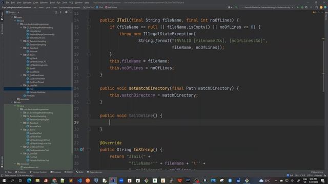Open the Dependencies tool window tab
Viewport: 328px width, 184px height.
tap(94, 172)
